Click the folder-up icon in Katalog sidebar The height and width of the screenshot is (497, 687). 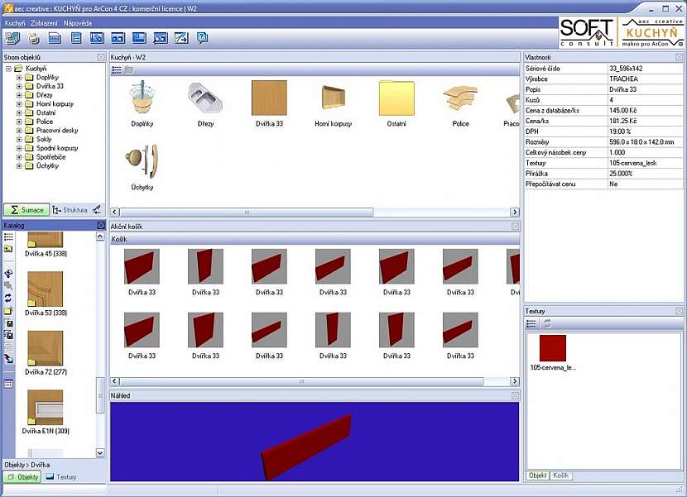[8, 248]
